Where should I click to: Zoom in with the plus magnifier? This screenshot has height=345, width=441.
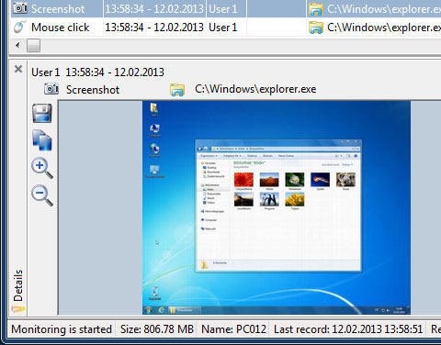click(x=42, y=168)
